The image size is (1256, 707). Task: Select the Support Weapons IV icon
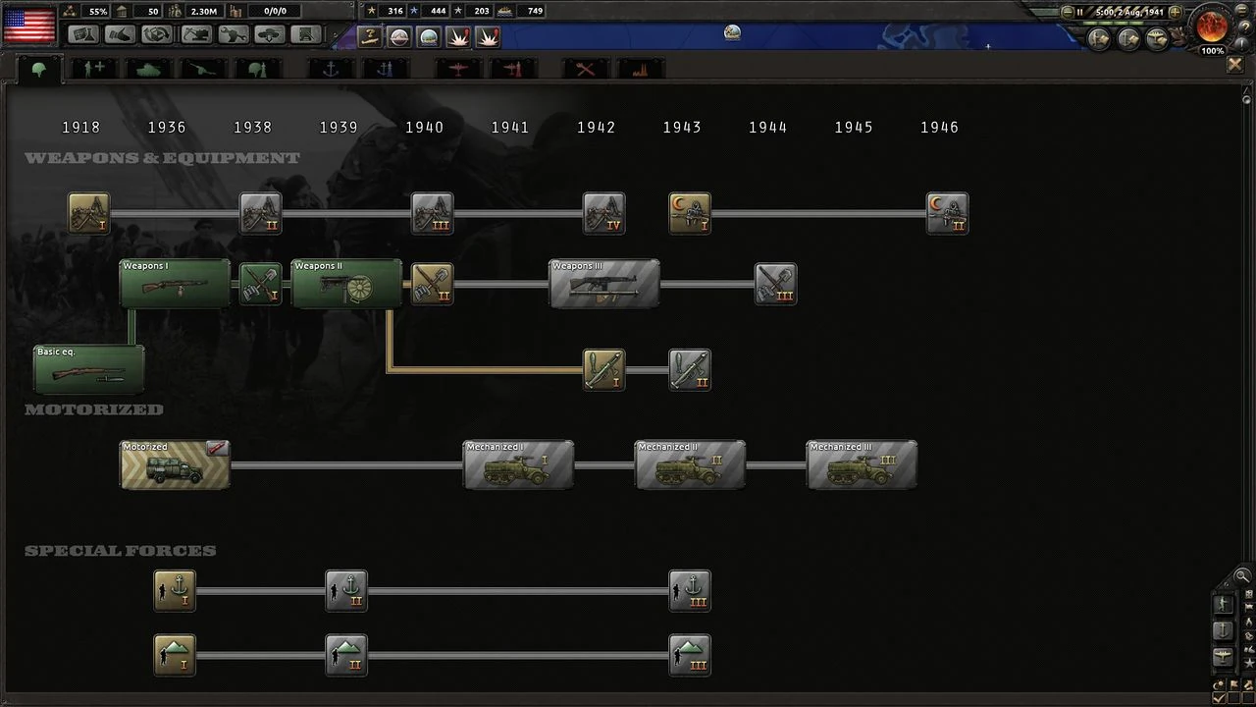[x=604, y=213]
